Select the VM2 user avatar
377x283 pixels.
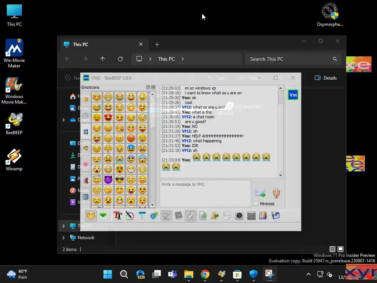pyautogui.click(x=293, y=95)
